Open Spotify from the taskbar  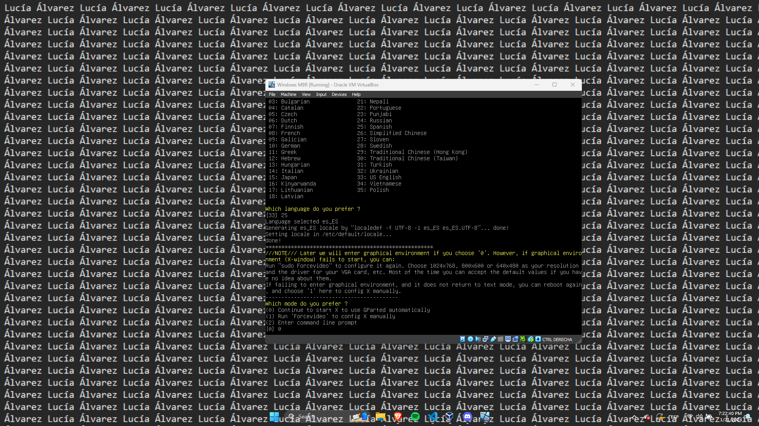pos(415,417)
